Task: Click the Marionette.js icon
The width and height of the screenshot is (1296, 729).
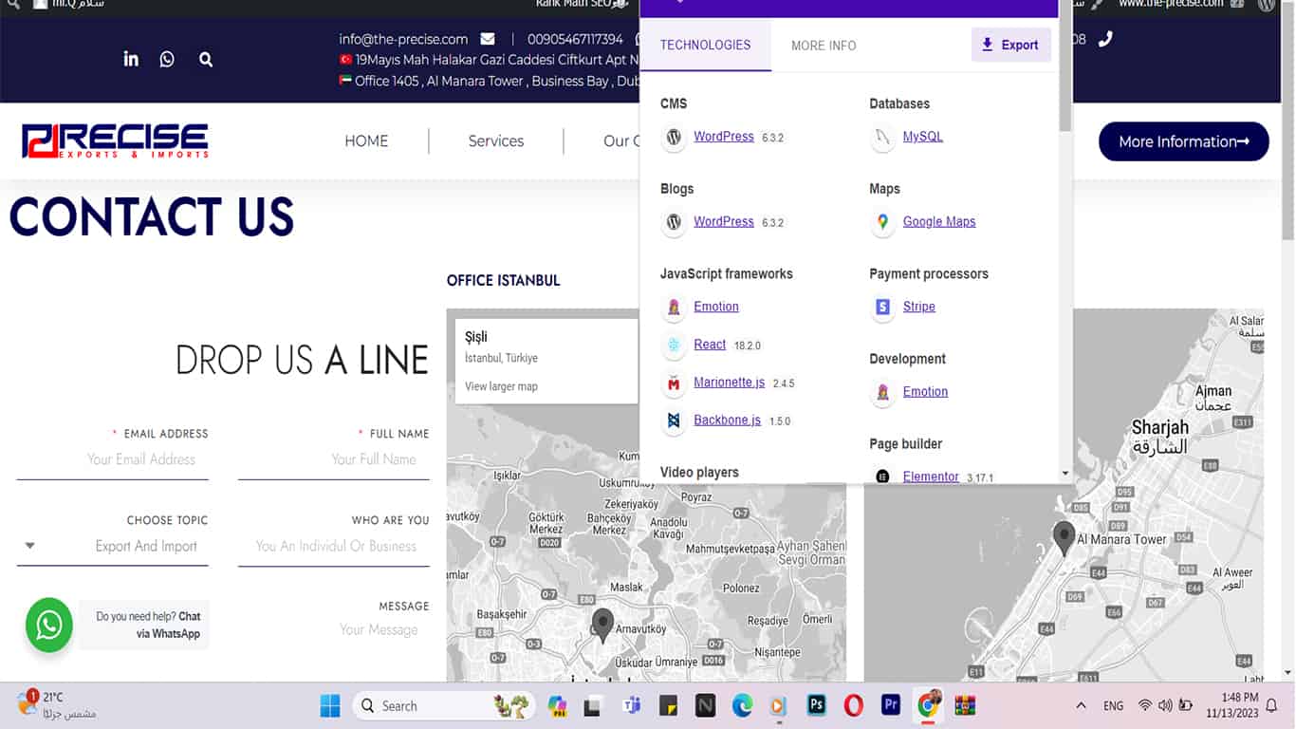Action: click(x=674, y=383)
